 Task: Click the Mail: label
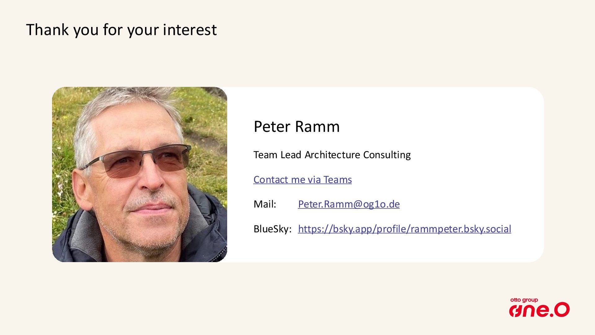(x=265, y=204)
